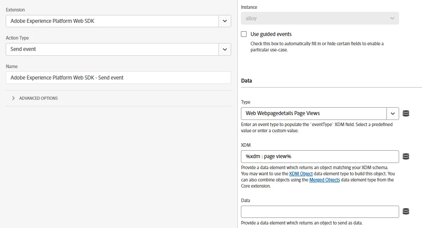The width and height of the screenshot is (422, 228).
Task: Open the Type combo box arrow
Action: tap(393, 113)
